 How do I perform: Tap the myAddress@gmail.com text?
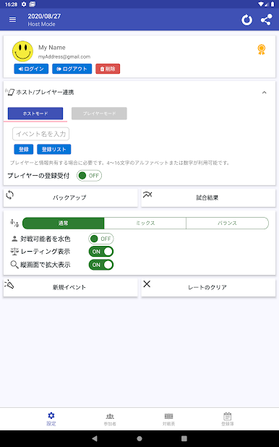point(64,56)
